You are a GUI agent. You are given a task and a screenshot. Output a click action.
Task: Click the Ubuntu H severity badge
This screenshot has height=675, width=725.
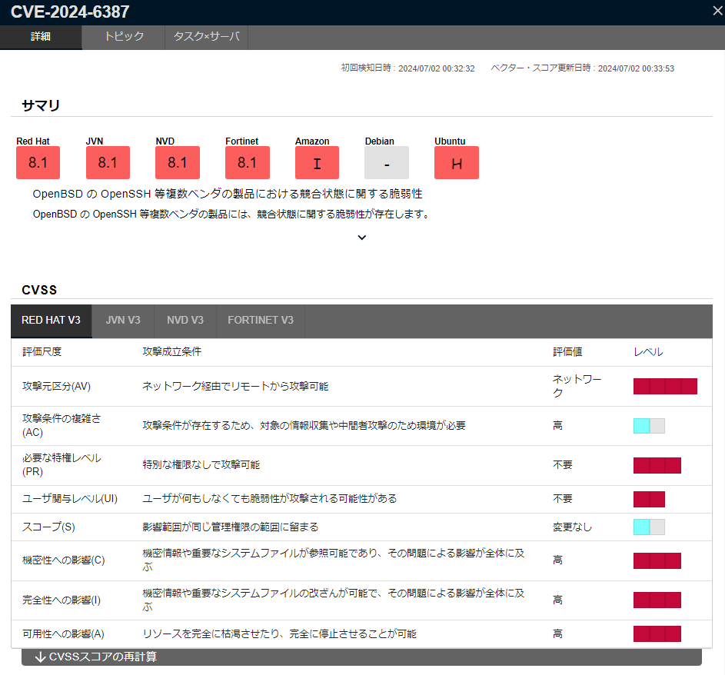coord(457,162)
